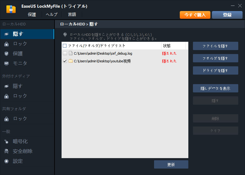Click the ローカルHDD > 隠す breadcrumb
This screenshot has width=245, height=175.
(x=79, y=24)
